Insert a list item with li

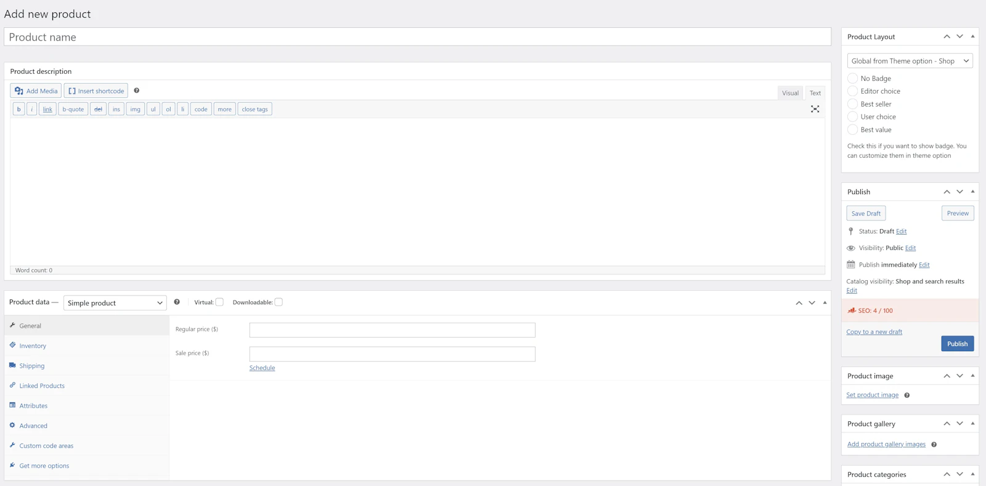click(182, 109)
